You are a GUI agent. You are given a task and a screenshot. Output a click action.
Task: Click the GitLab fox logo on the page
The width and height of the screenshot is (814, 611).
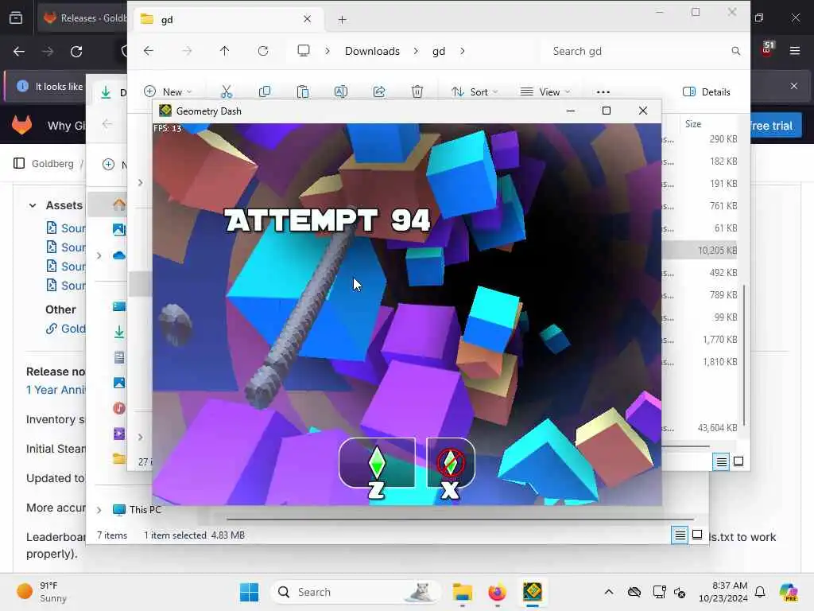click(21, 125)
